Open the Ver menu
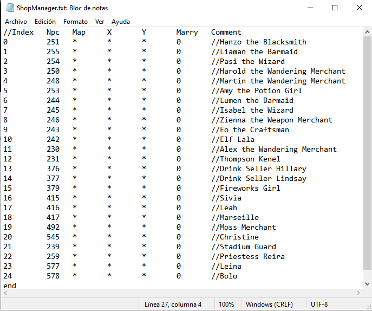The image size is (372, 311). point(100,22)
